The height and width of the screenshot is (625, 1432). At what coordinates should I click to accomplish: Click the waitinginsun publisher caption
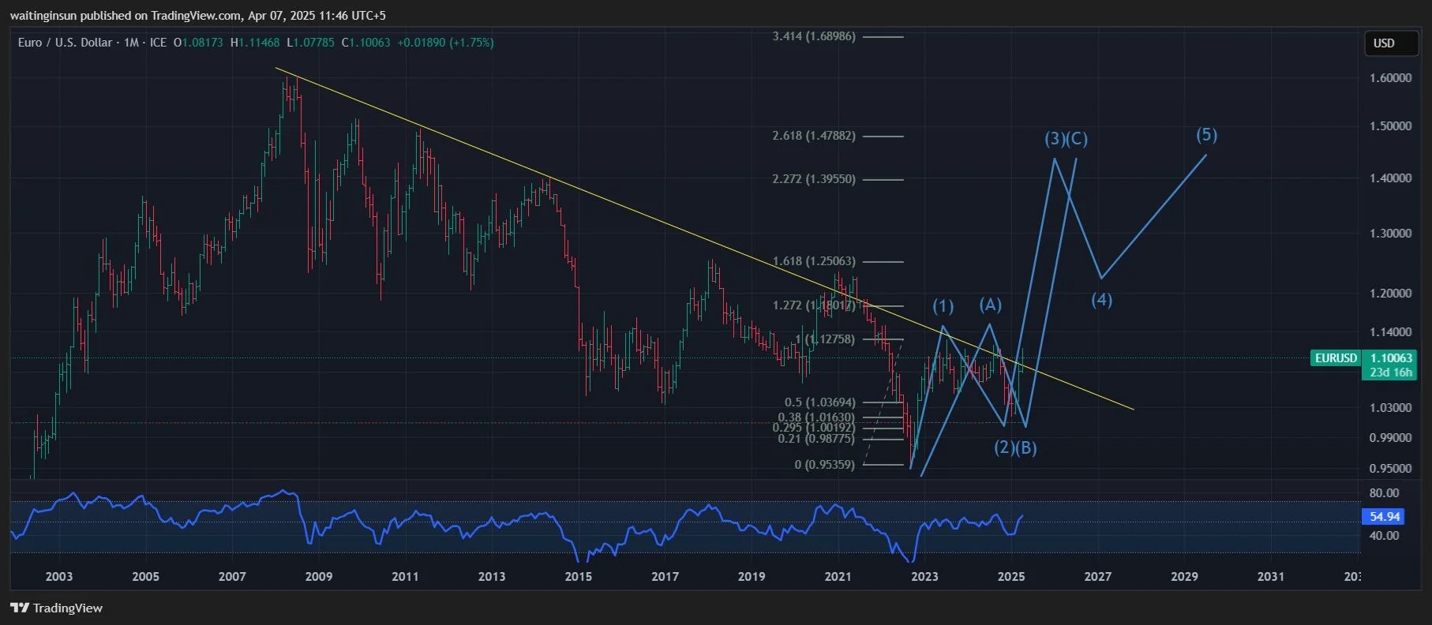click(197, 16)
